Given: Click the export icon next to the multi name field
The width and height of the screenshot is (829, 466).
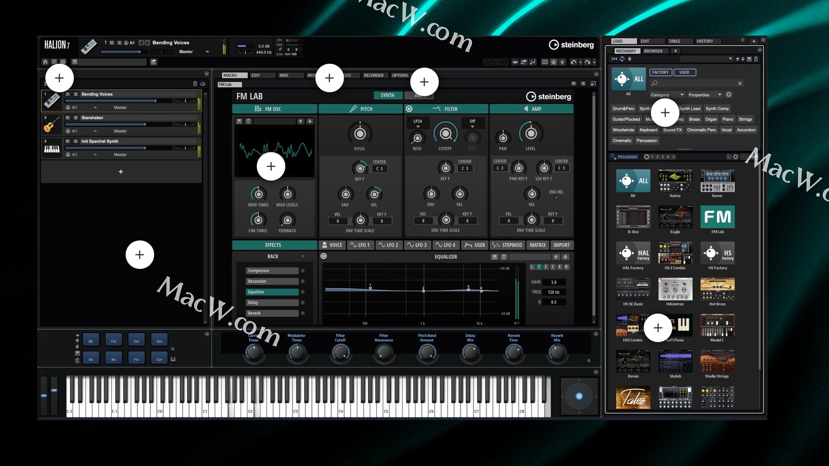Looking at the screenshot, I should click(153, 62).
